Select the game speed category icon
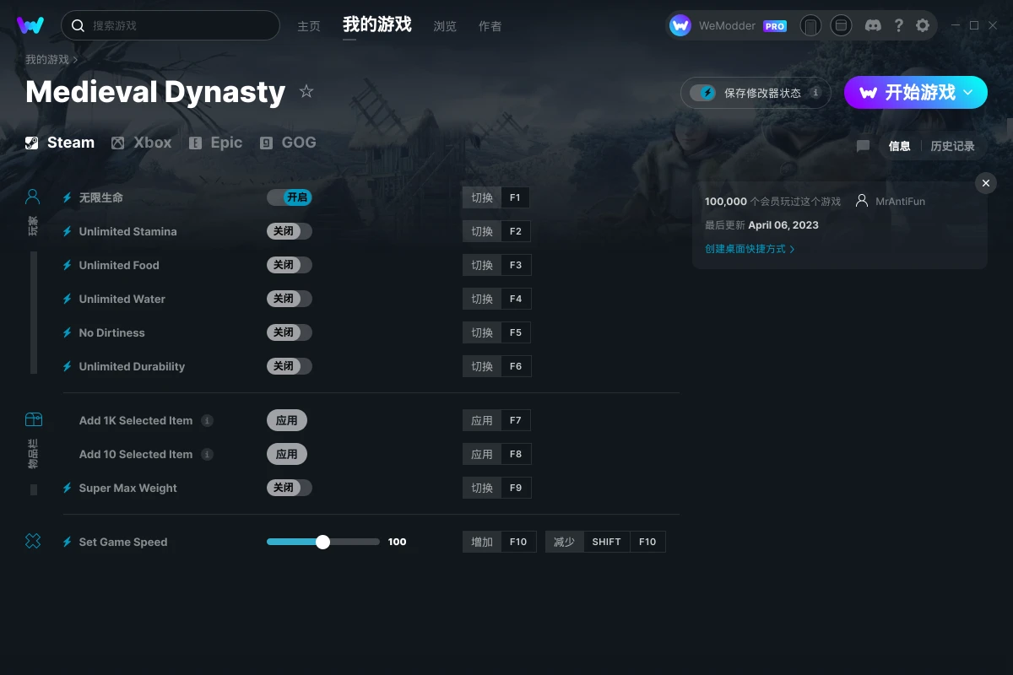Viewport: 1013px width, 675px height. (33, 541)
